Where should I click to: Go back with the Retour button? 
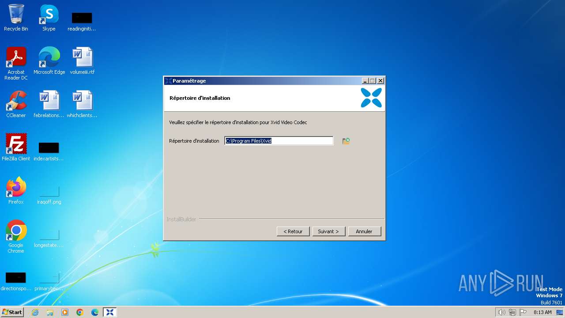[293, 231]
